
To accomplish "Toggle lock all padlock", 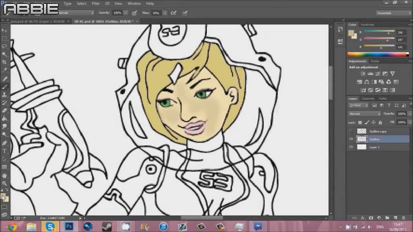I will [x=380, y=122].
